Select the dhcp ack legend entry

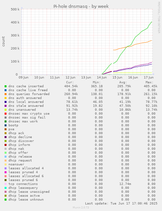click(x=16, y=133)
